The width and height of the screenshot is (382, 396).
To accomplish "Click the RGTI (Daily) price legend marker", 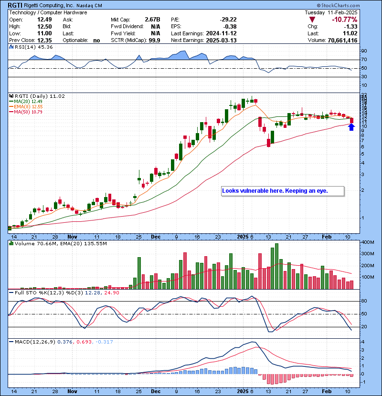I will 11,96.
